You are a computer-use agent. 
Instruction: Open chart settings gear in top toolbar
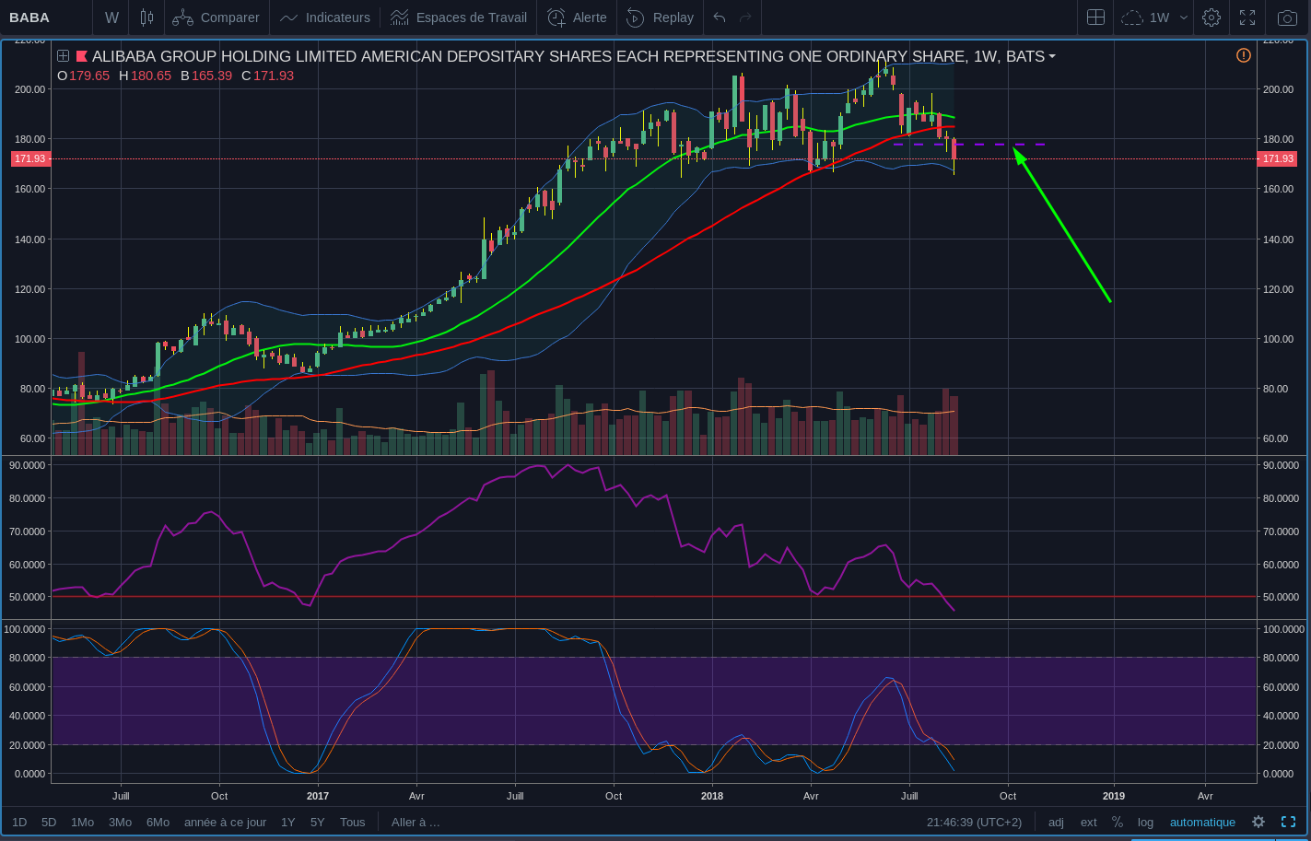coord(1212,18)
